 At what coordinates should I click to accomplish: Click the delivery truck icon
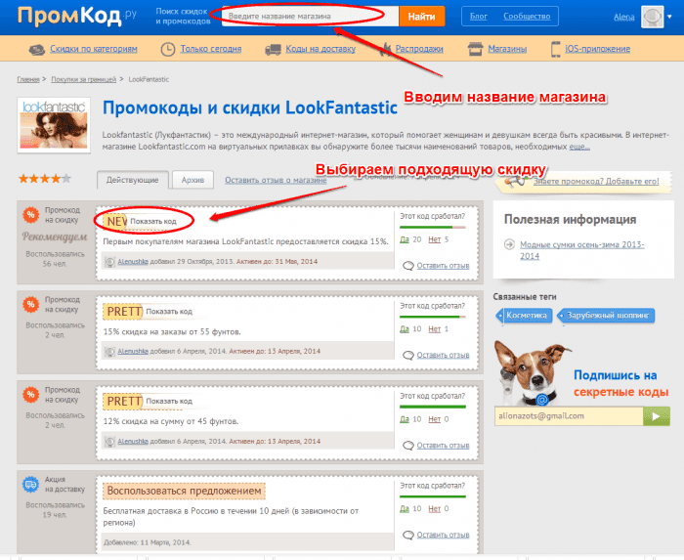[273, 49]
